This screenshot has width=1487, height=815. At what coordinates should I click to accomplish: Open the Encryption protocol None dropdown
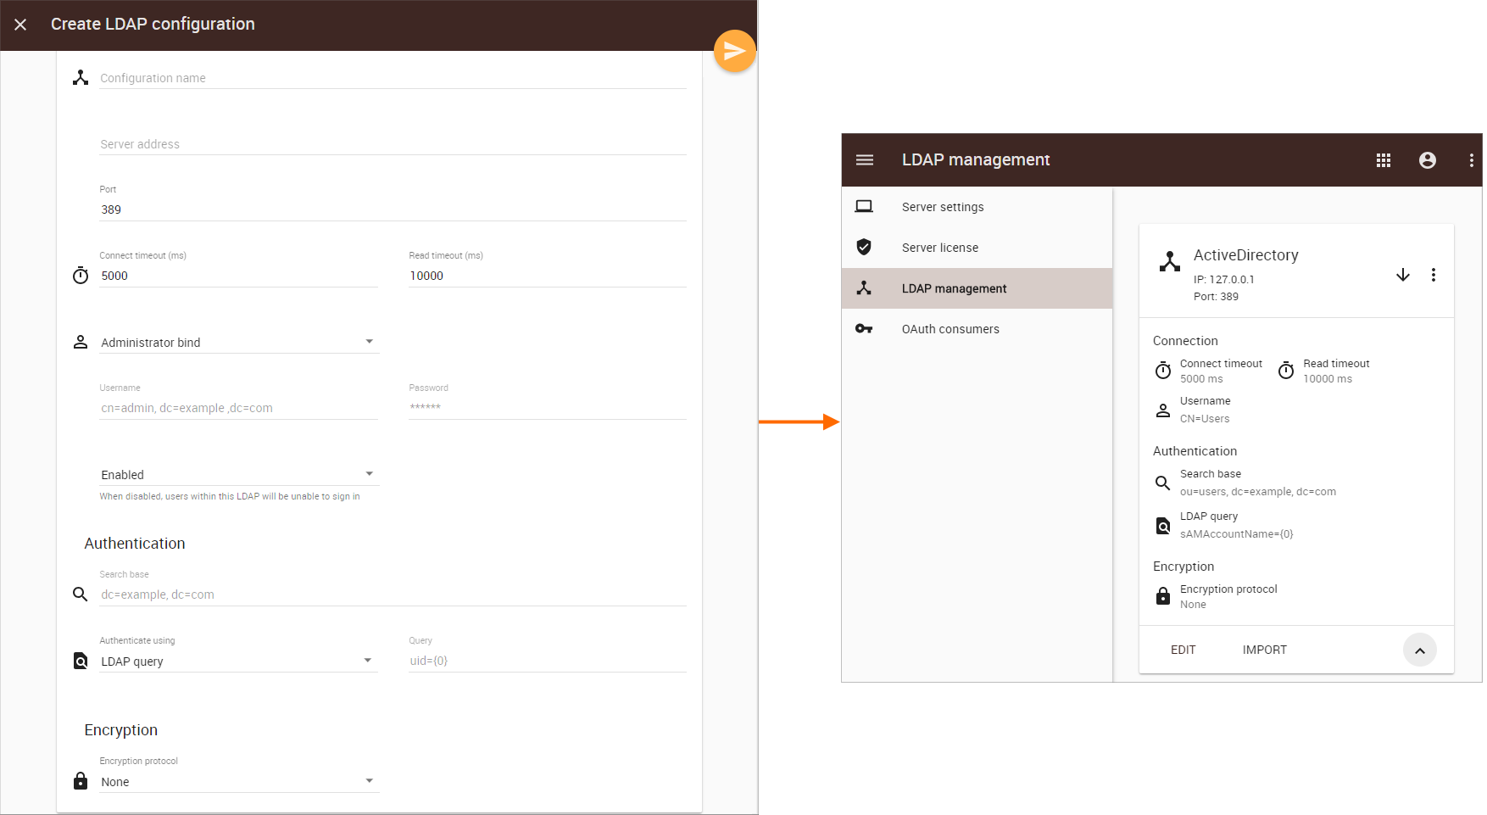click(x=238, y=781)
